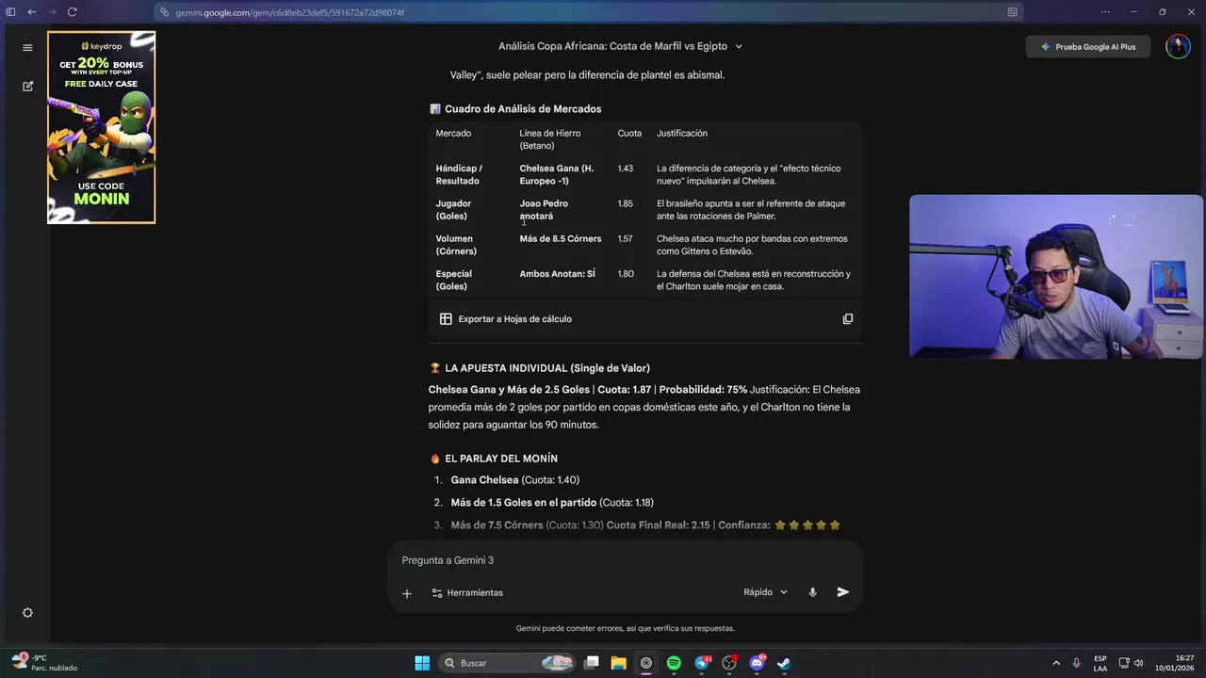Copy the analysis table with copy icon
The height and width of the screenshot is (678, 1206).
coord(847,319)
